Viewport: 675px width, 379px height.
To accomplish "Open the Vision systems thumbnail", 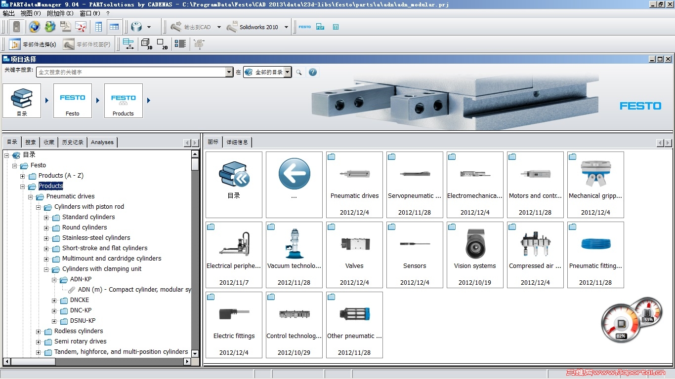I will [x=475, y=255].
